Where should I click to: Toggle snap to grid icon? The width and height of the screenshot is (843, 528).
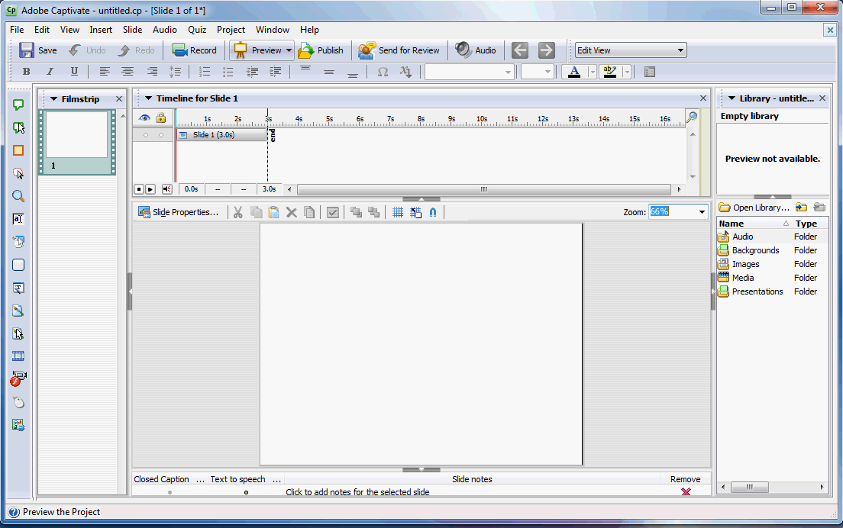[x=415, y=212]
